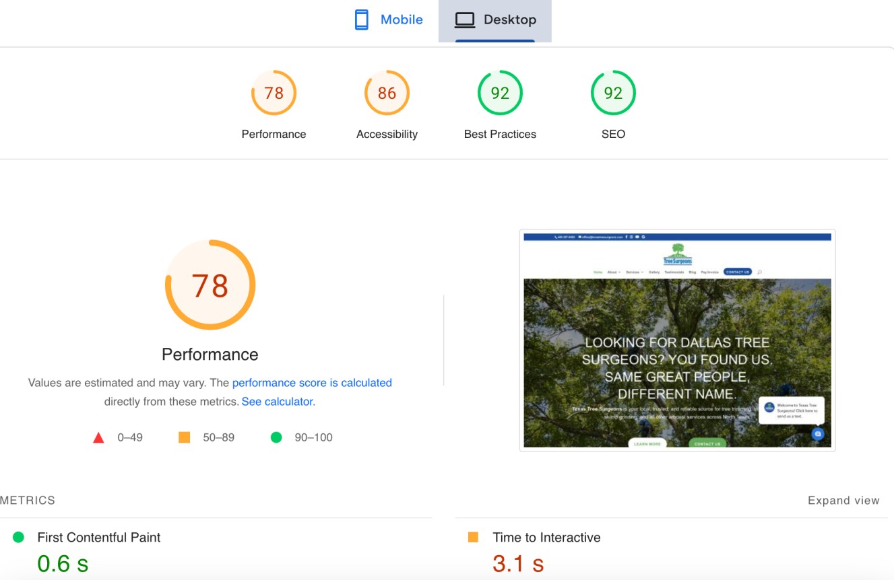Open the Performance category label
Image resolution: width=894 pixels, height=580 pixels.
pos(274,134)
